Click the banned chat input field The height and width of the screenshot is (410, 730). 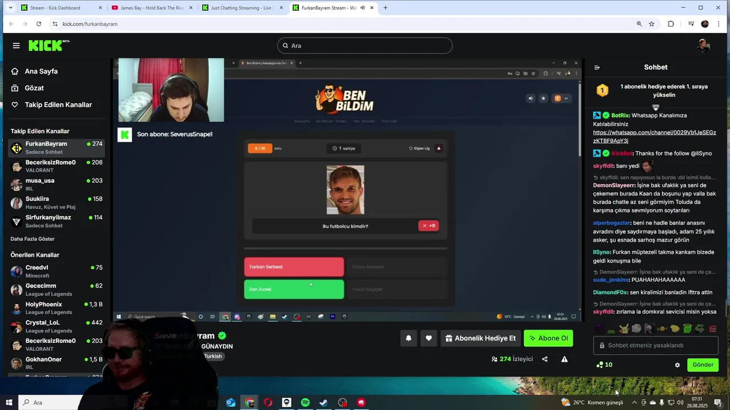(656, 345)
